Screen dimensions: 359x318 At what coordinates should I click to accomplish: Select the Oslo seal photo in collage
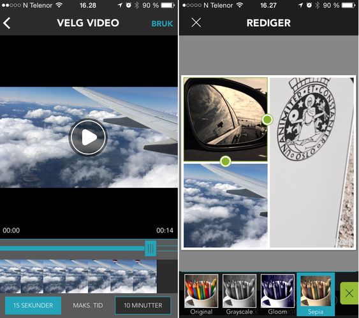click(312, 163)
